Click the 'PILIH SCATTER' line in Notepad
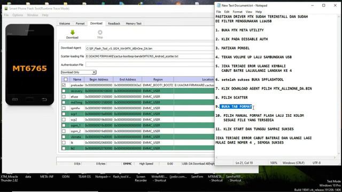Screen dimensions: 342x192 pos(231,98)
